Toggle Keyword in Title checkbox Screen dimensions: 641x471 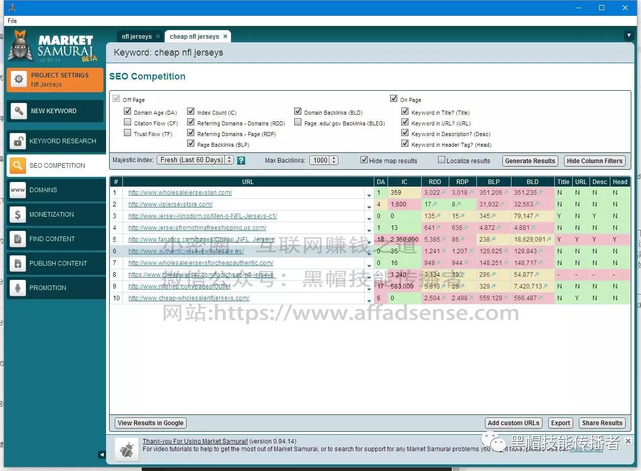[405, 111]
